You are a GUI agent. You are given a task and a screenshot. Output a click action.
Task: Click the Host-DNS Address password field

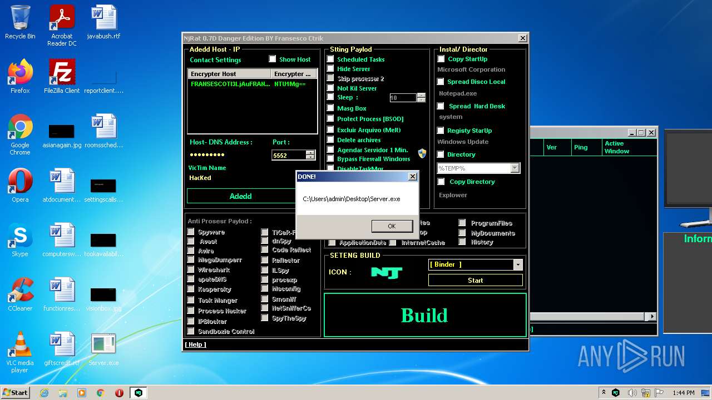point(228,154)
